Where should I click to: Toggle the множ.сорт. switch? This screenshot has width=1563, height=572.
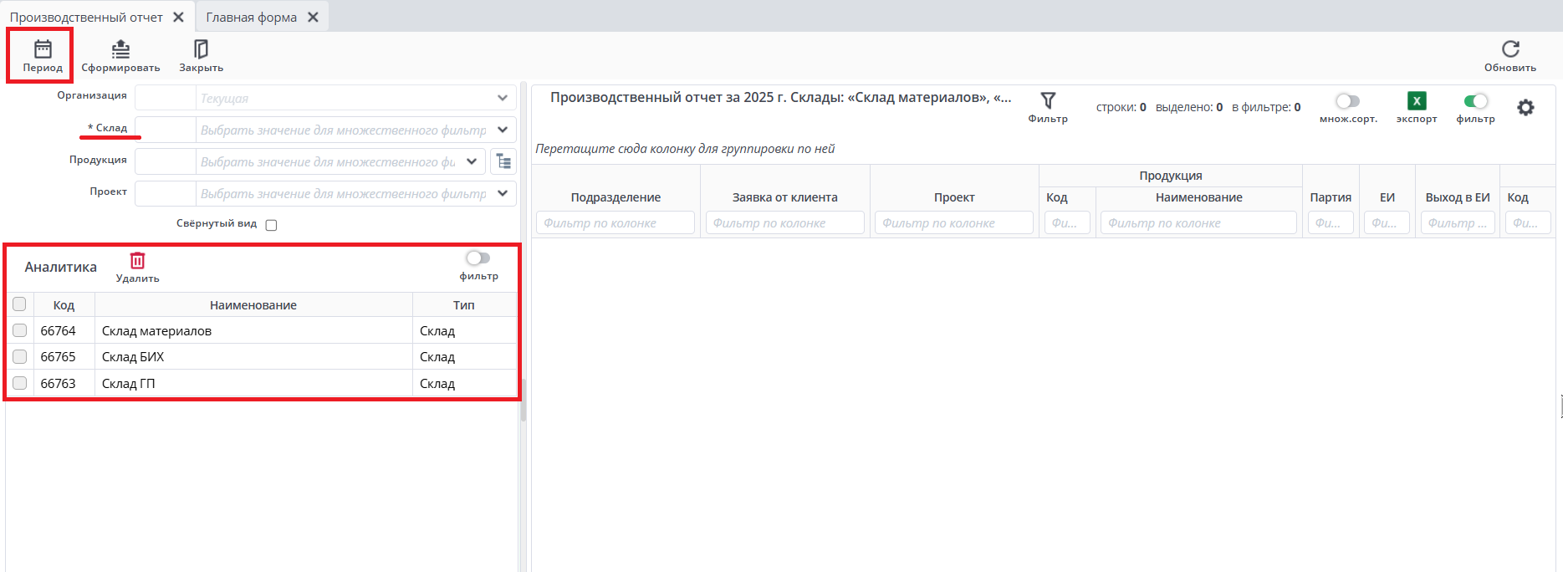1347,101
